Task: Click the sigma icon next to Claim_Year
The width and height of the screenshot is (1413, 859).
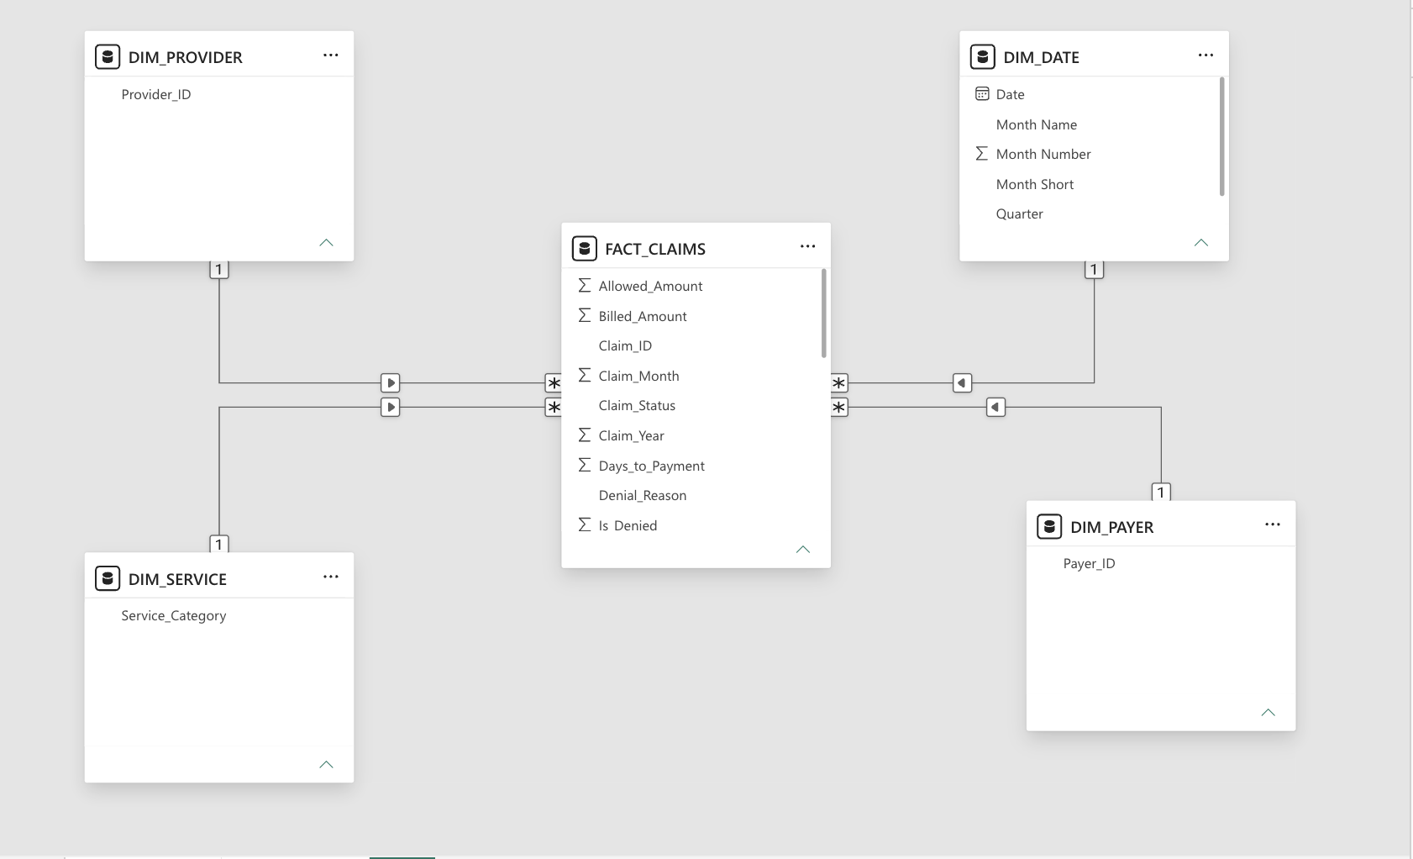Action: (x=585, y=435)
